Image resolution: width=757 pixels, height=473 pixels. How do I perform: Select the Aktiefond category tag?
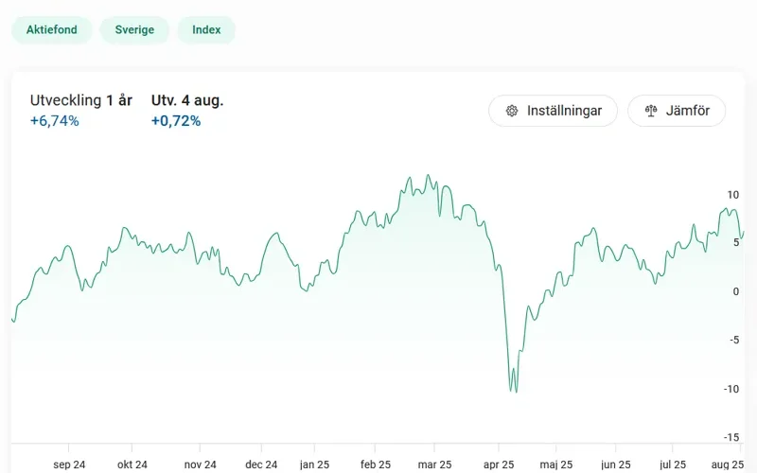click(52, 29)
